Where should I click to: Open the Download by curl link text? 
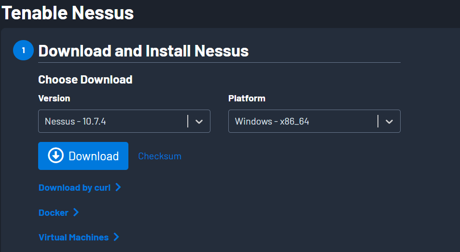(74, 187)
